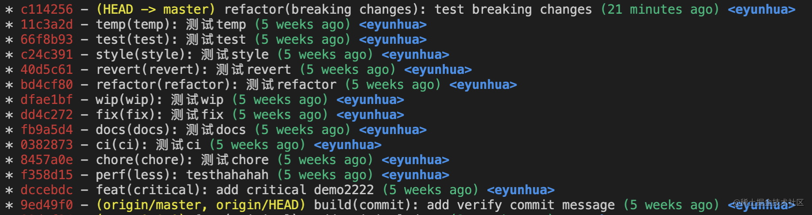Select commit hash dccebdc
This screenshot has height=215, width=812.
point(46,190)
